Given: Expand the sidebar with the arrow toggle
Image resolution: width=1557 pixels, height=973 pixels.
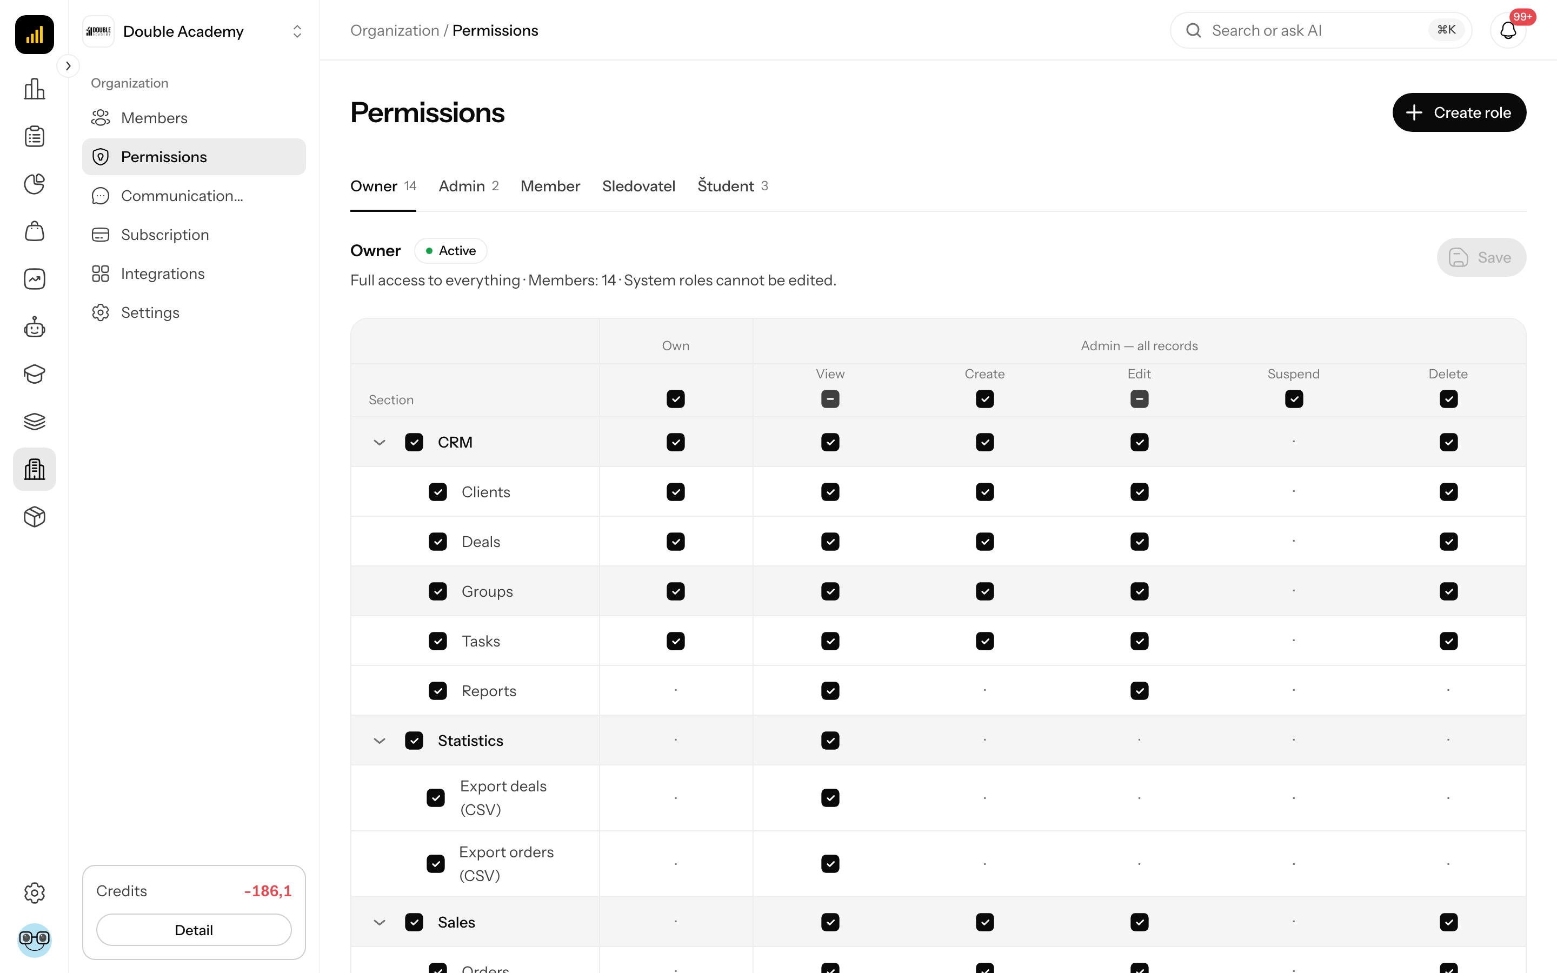Looking at the screenshot, I should point(68,65).
